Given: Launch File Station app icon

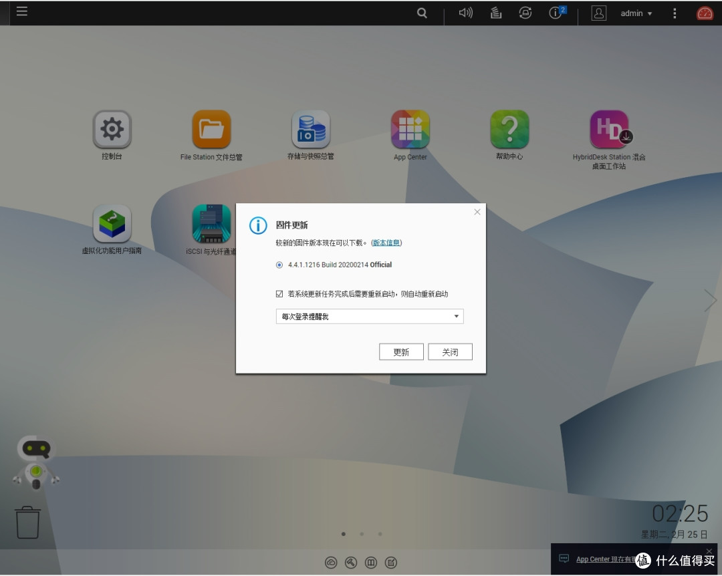Looking at the screenshot, I should tap(211, 129).
